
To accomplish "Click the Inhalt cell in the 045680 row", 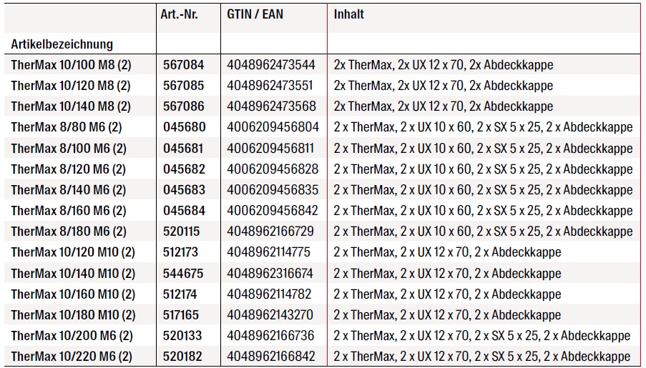I will click(484, 127).
